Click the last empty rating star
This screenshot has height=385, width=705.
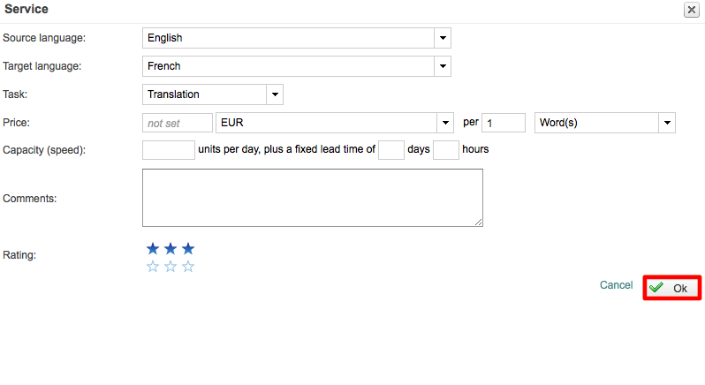pyautogui.click(x=188, y=267)
